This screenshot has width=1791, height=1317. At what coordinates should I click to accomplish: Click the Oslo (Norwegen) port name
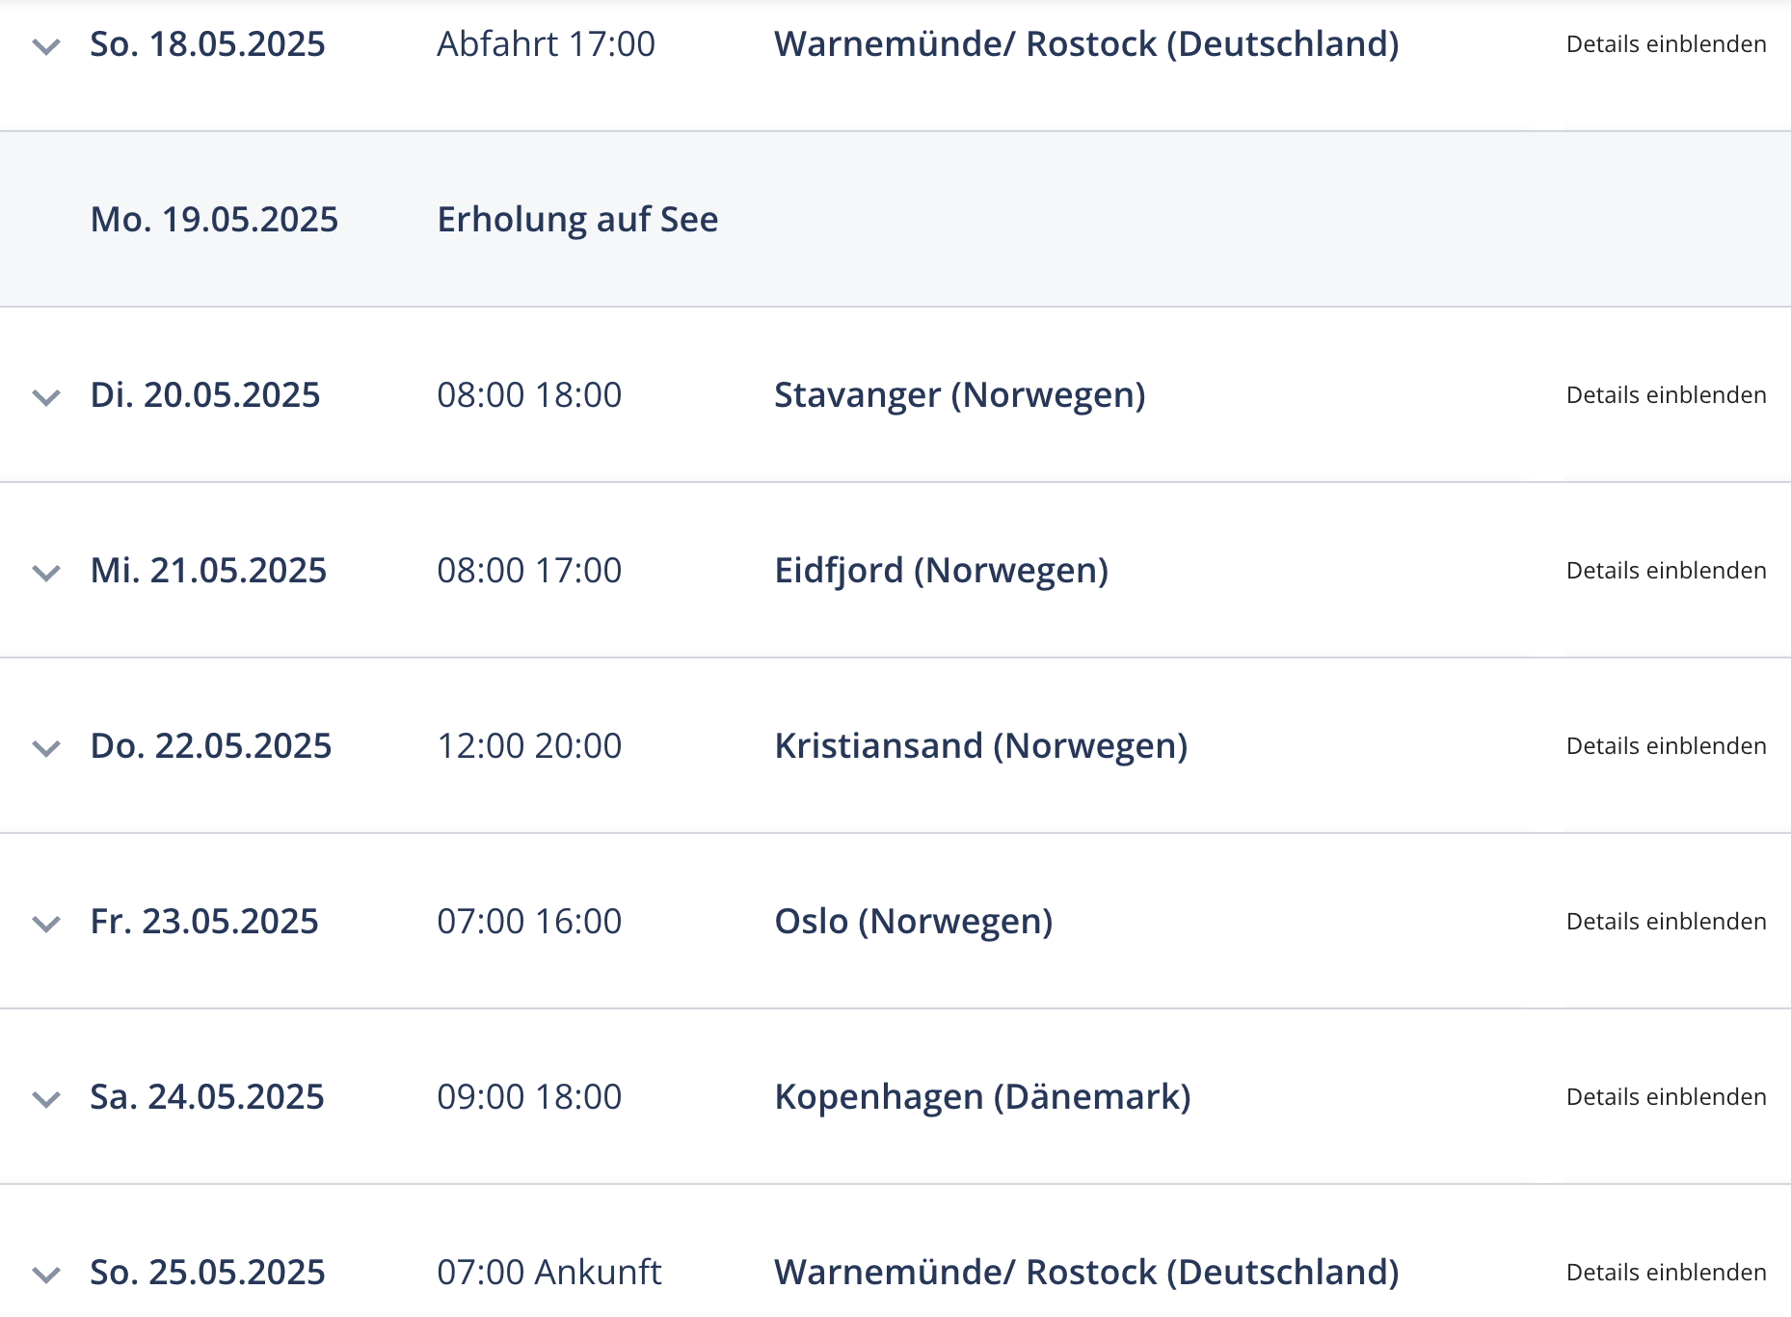[x=914, y=922]
